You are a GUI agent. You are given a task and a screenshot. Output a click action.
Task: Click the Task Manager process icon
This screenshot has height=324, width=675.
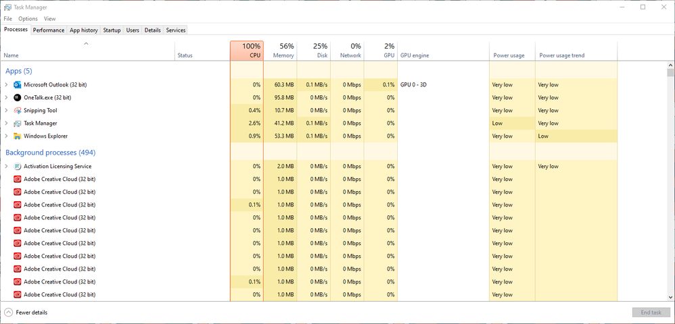pyautogui.click(x=18, y=124)
